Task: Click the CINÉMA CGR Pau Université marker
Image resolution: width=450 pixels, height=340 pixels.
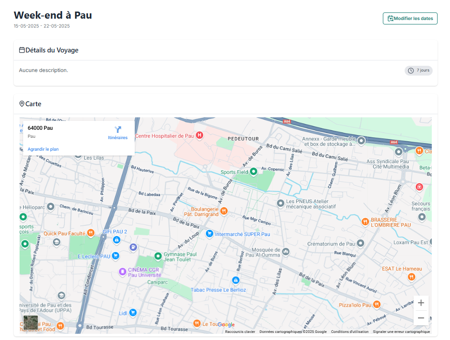Action: click(122, 272)
